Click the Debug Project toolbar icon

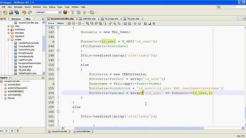pos(92,12)
